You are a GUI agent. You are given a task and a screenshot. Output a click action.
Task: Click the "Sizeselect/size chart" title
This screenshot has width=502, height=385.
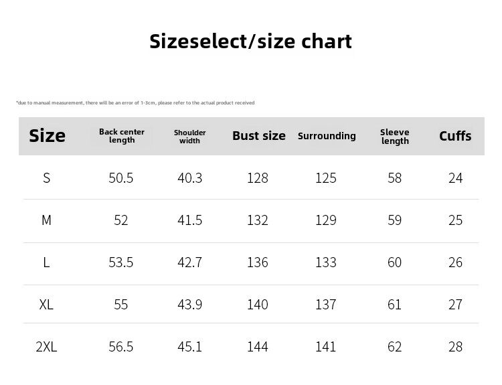point(250,42)
